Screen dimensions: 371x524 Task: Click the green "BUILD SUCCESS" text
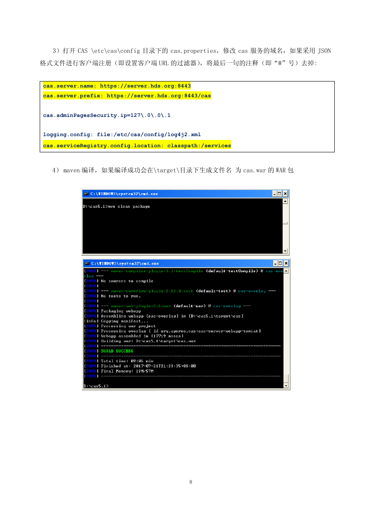[x=117, y=351]
